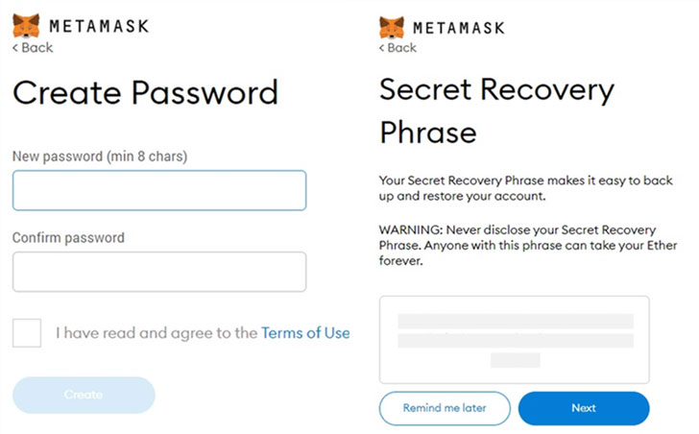This screenshot has height=434, width=699.
Task: Click the Confirm password label
Action: (x=68, y=237)
